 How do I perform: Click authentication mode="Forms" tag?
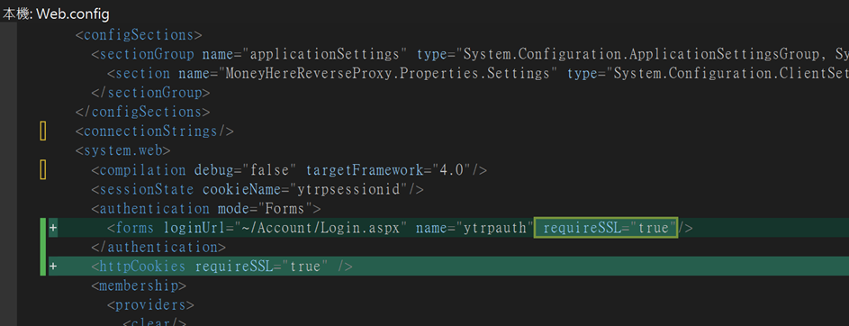(x=206, y=209)
